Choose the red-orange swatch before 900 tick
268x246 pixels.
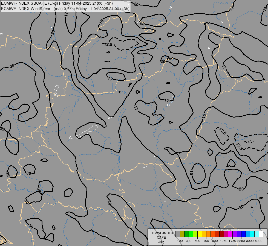click(x=213, y=234)
